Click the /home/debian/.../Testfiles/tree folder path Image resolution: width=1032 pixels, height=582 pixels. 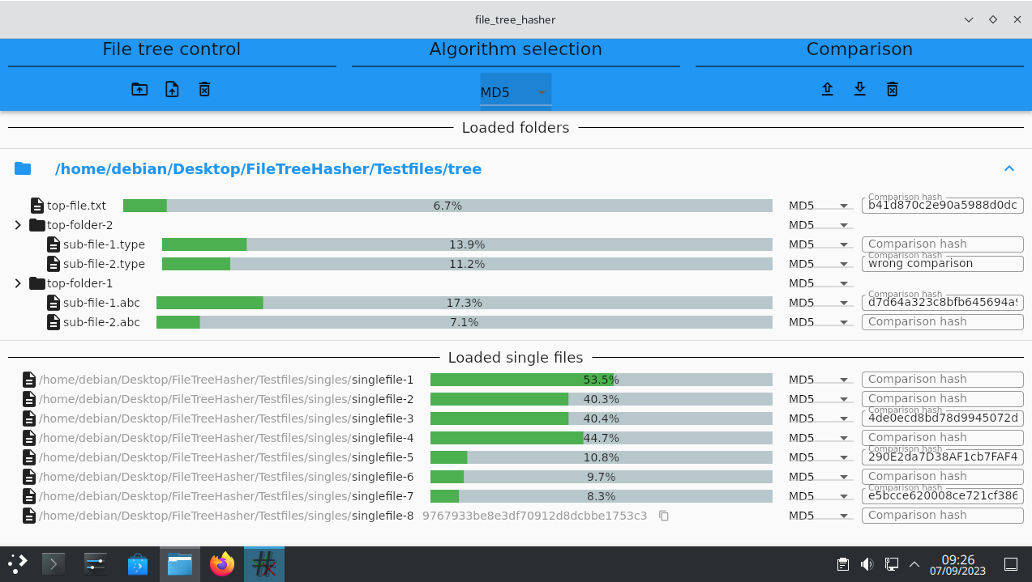268,169
